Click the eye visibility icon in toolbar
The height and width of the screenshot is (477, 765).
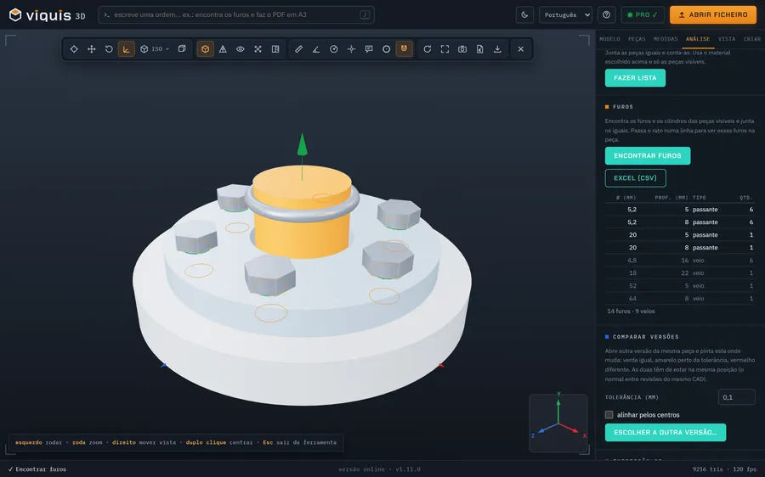coord(241,48)
